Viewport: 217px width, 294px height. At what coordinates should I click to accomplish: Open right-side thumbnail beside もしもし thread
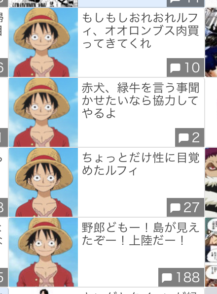[x=211, y=42]
